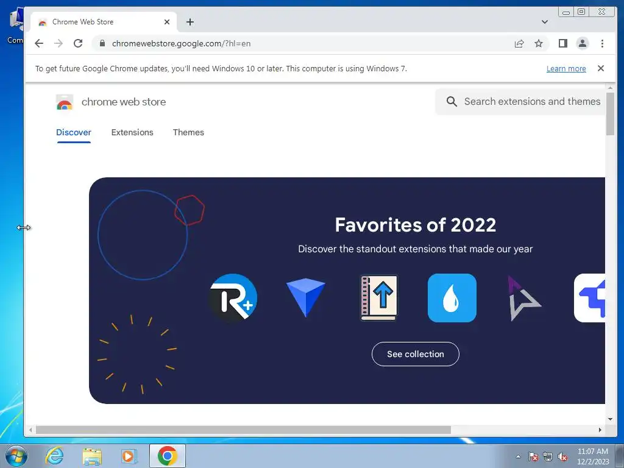Open the Windows Start menu
The image size is (624, 468).
point(16,456)
